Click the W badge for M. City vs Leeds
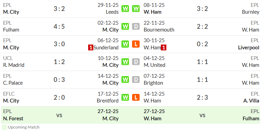Viewport: 260px width, 134px height. click(125, 9)
